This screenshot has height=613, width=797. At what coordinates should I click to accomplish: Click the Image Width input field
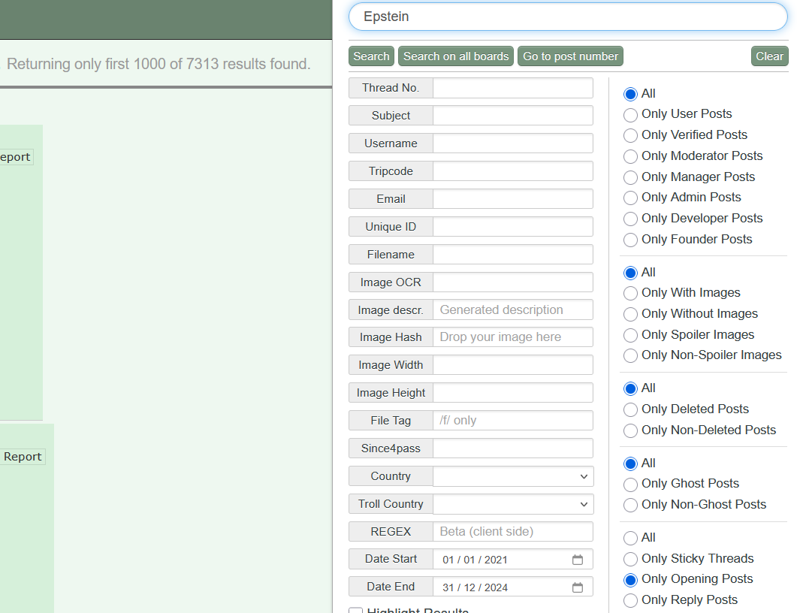[513, 365]
